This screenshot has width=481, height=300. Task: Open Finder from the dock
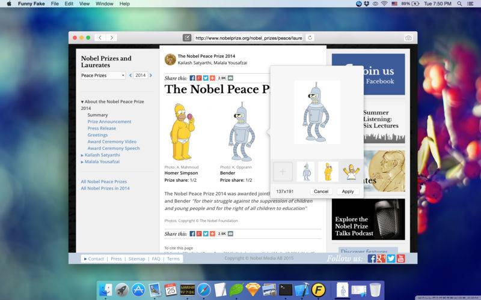(x=106, y=289)
